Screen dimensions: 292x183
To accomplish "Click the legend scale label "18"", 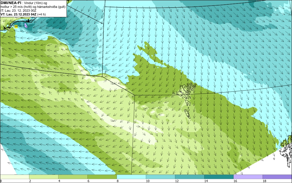I will coord(264,181).
